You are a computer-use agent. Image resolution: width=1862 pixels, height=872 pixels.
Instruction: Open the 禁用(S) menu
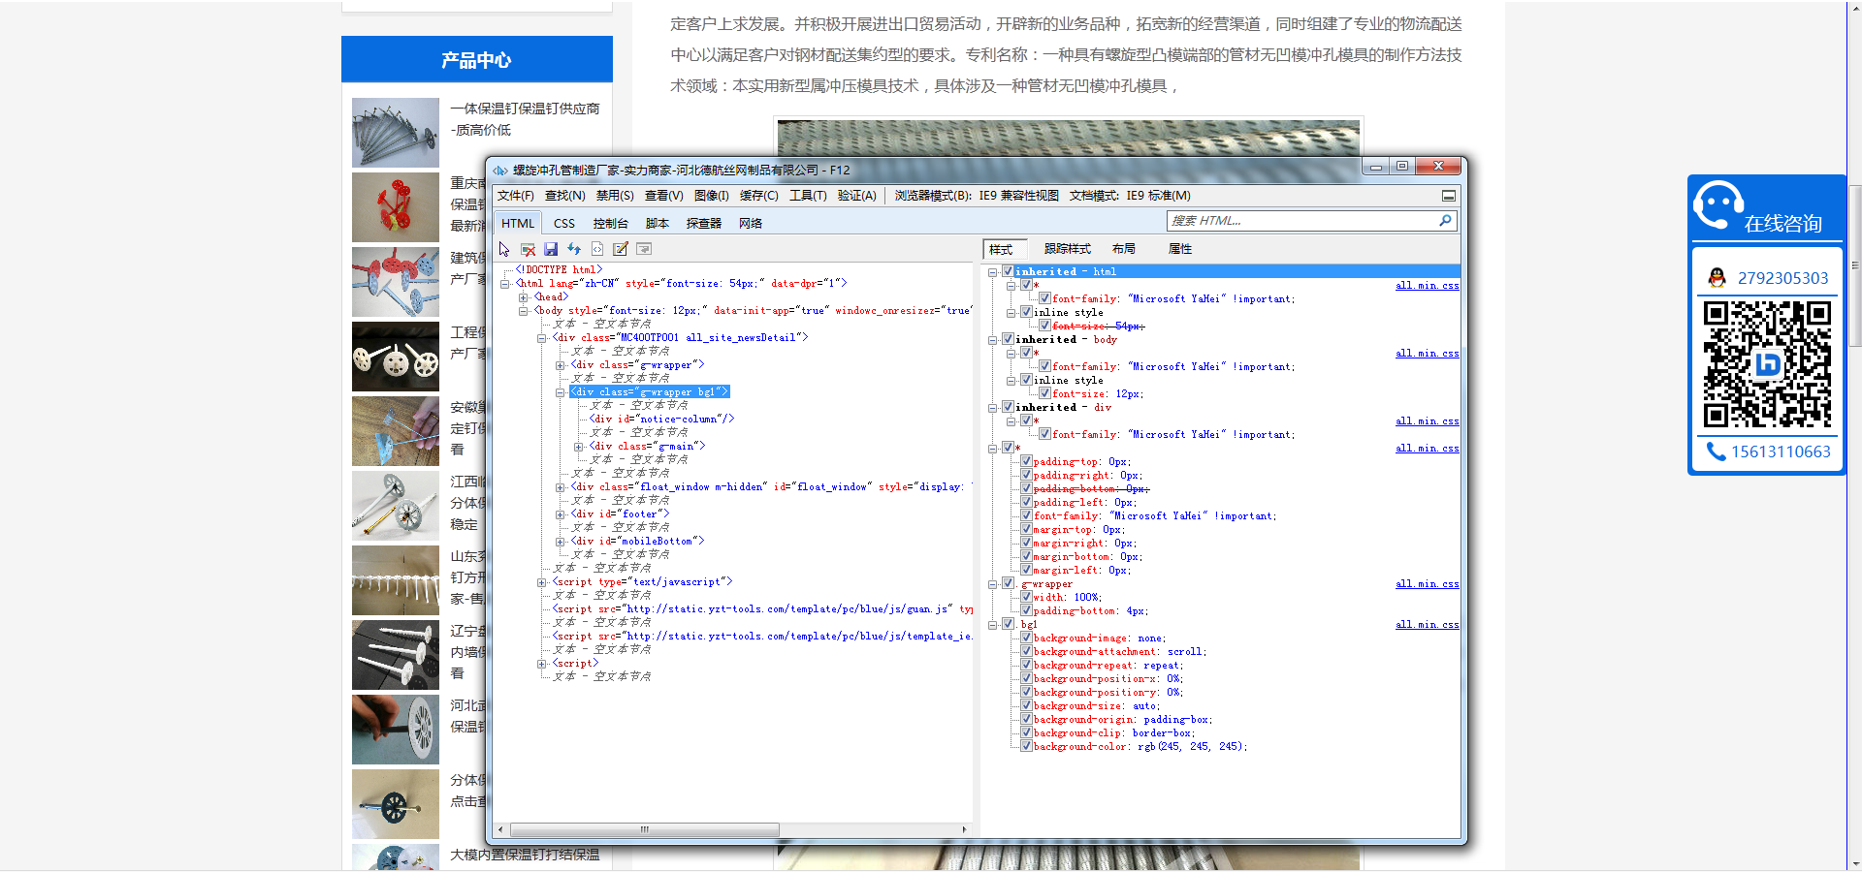pos(615,196)
